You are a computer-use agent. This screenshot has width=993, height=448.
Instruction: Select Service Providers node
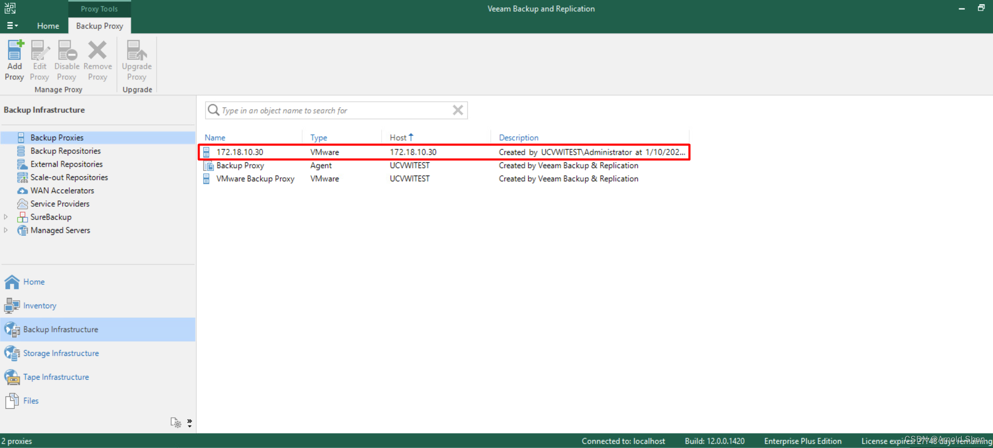point(60,204)
